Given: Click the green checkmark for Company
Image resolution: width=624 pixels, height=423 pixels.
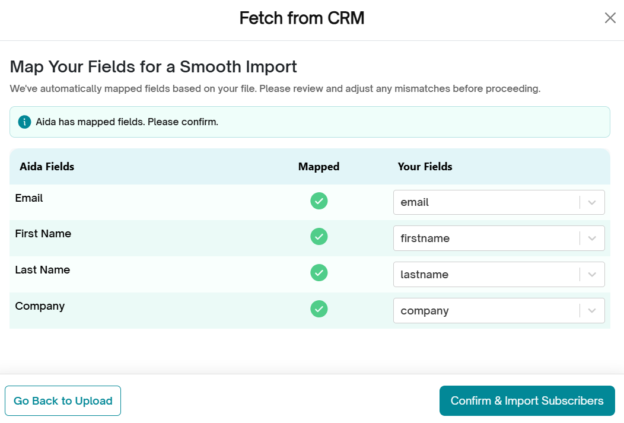Looking at the screenshot, I should [x=319, y=309].
